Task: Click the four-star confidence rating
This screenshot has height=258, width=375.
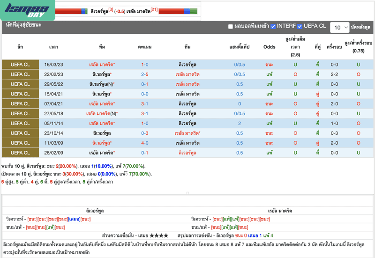Action: (x=158, y=236)
